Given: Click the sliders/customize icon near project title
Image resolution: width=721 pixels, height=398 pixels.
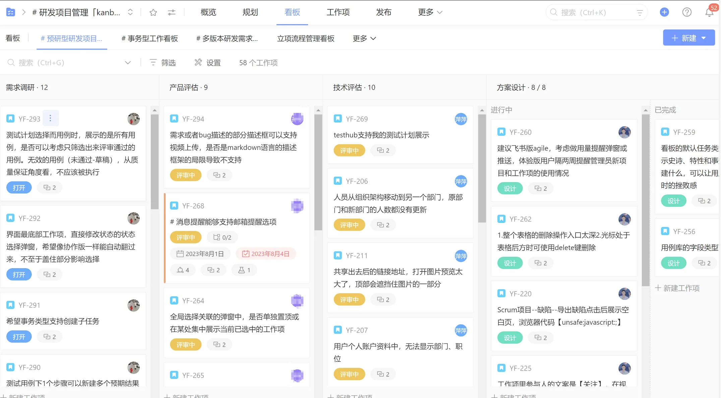Looking at the screenshot, I should 172,12.
